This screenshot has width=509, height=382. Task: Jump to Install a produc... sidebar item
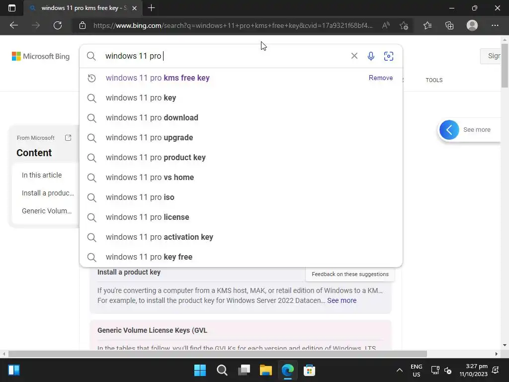48,193
